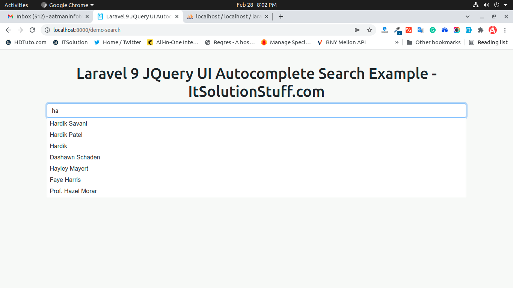Select Hayley Mayert suggestion
Screen dimensions: 513x288
click(x=256, y=168)
